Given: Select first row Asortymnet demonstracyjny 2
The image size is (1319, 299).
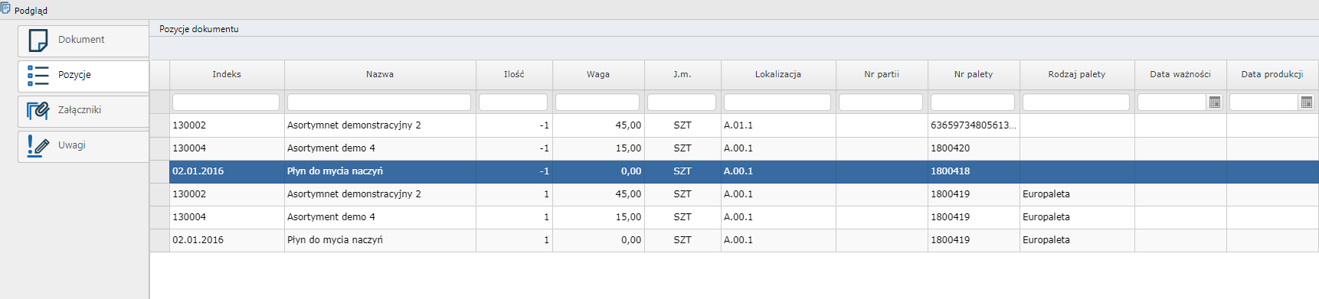Looking at the screenshot, I should [x=734, y=125].
